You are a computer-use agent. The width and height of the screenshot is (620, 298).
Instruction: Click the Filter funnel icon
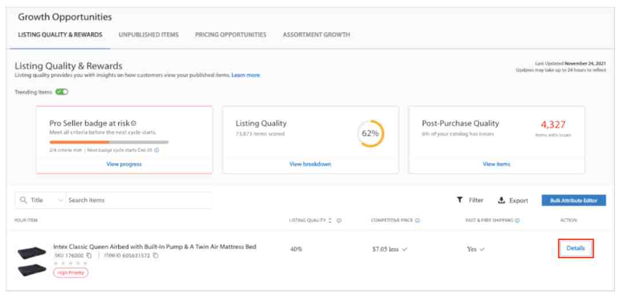tap(460, 200)
